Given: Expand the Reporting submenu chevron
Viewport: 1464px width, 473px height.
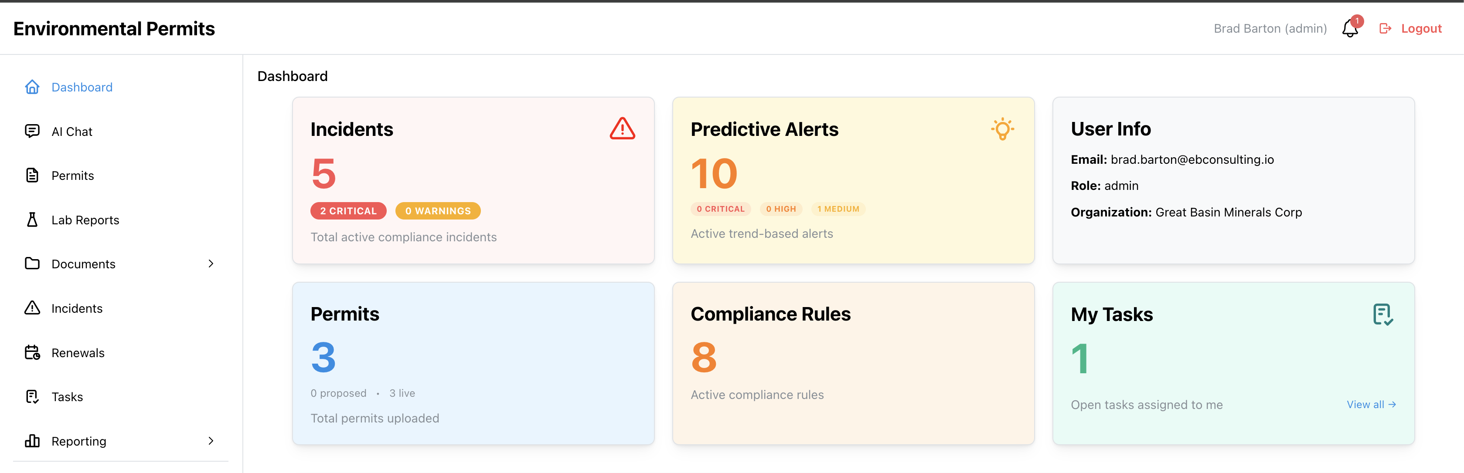Looking at the screenshot, I should pyautogui.click(x=211, y=441).
